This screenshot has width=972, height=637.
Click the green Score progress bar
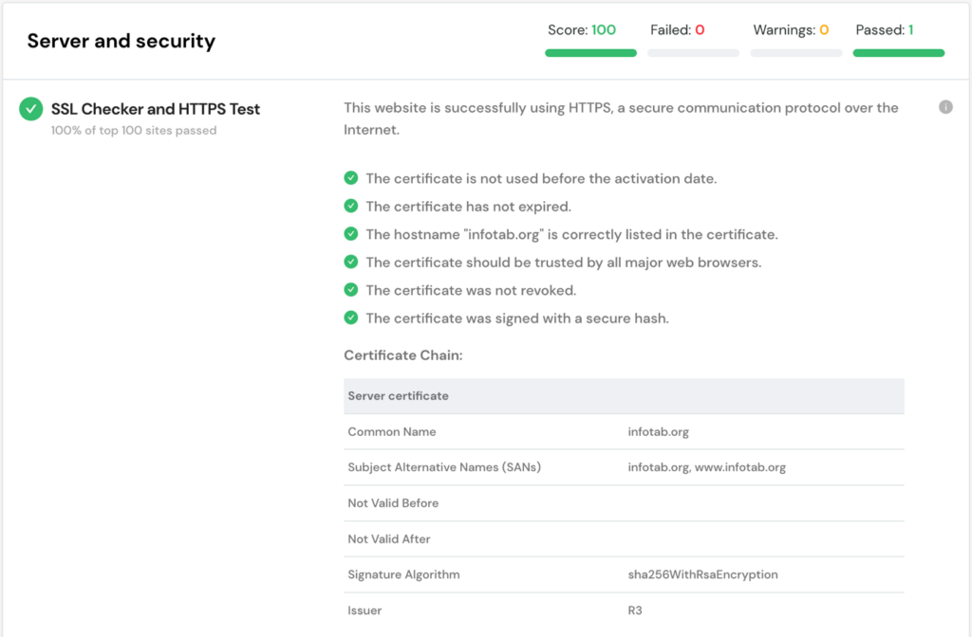click(590, 53)
